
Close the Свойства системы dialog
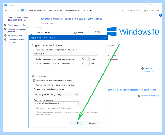(x=91, y=27)
